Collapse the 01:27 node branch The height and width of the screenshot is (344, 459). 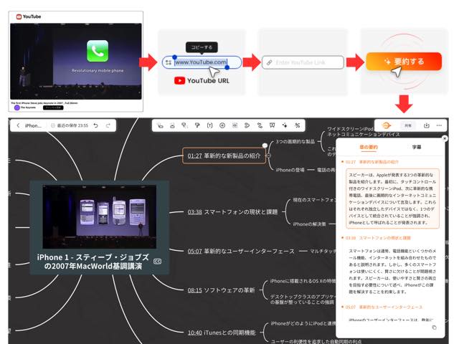(269, 156)
